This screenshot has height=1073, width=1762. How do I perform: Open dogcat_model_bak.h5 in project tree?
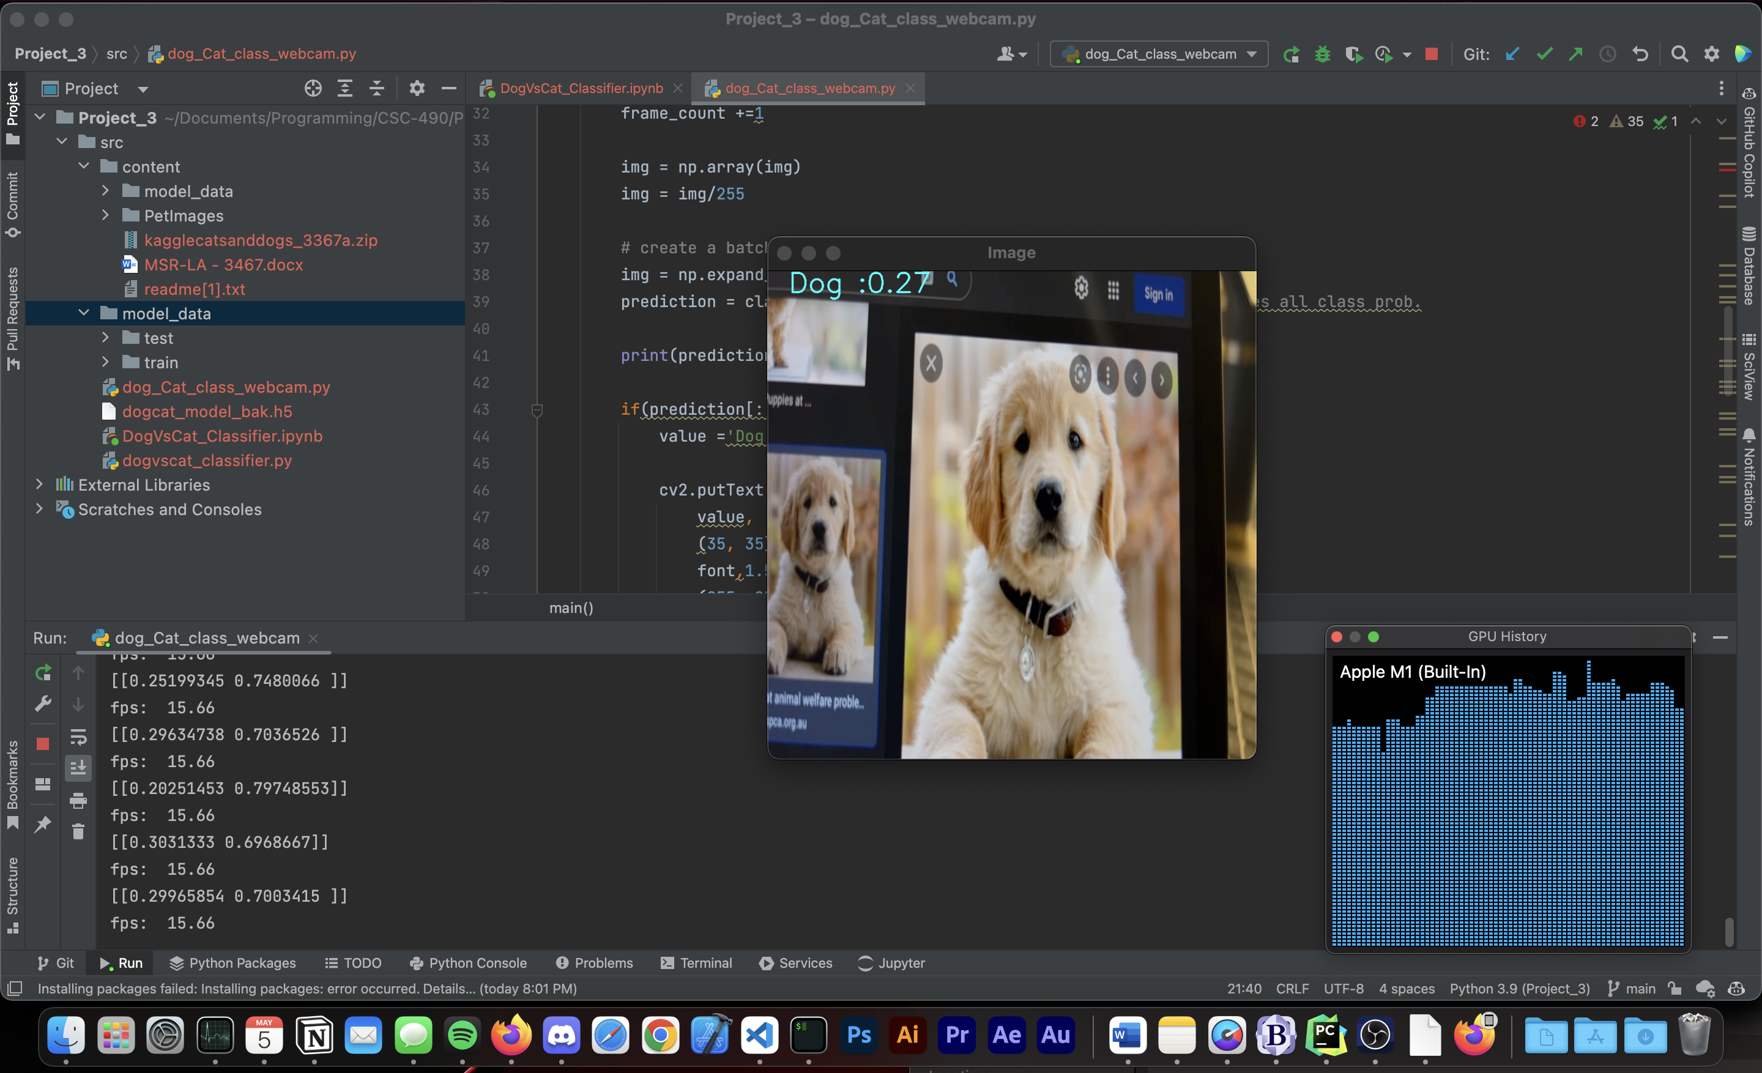(207, 412)
